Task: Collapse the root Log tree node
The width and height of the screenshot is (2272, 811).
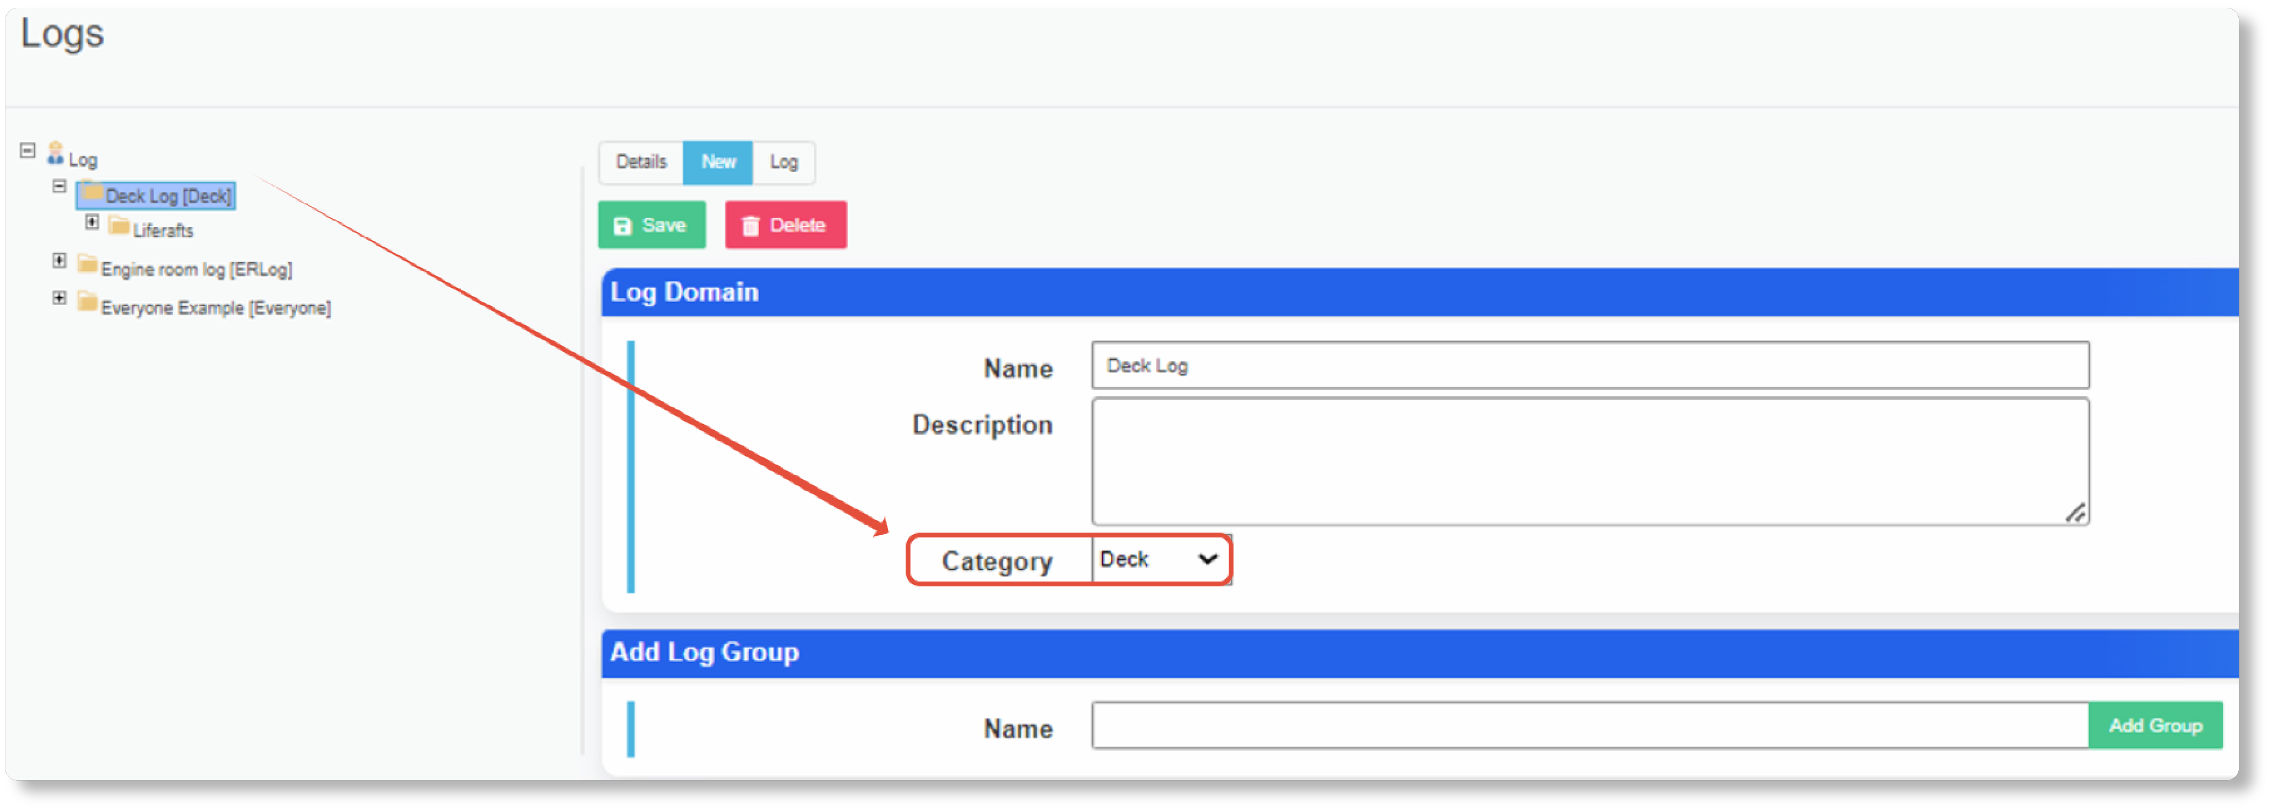Action: [x=27, y=151]
